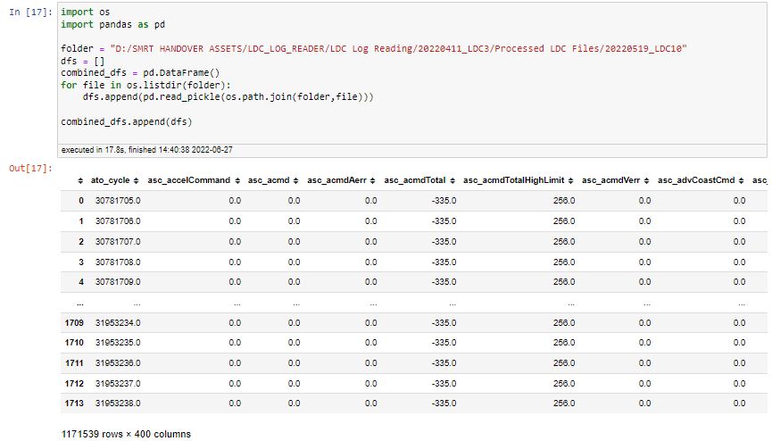Screen dimensions: 772x441
Task: Sort by ato_cycle column arrows
Action: pos(136,181)
